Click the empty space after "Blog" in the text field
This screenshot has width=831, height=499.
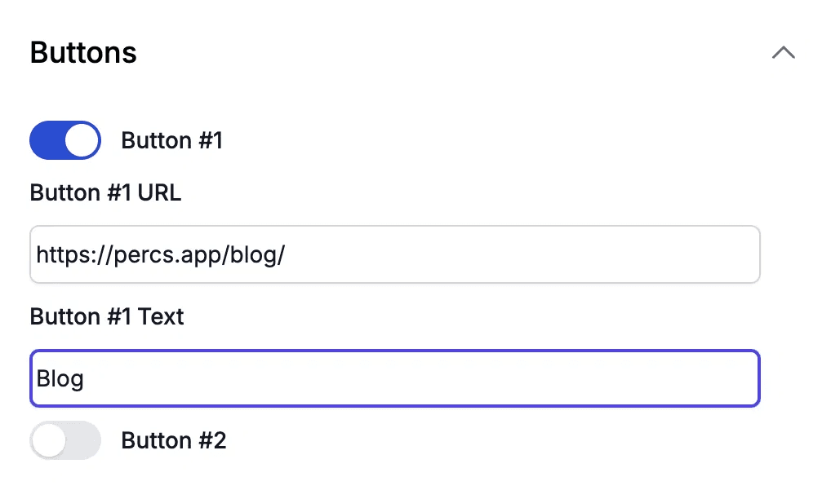(x=421, y=378)
